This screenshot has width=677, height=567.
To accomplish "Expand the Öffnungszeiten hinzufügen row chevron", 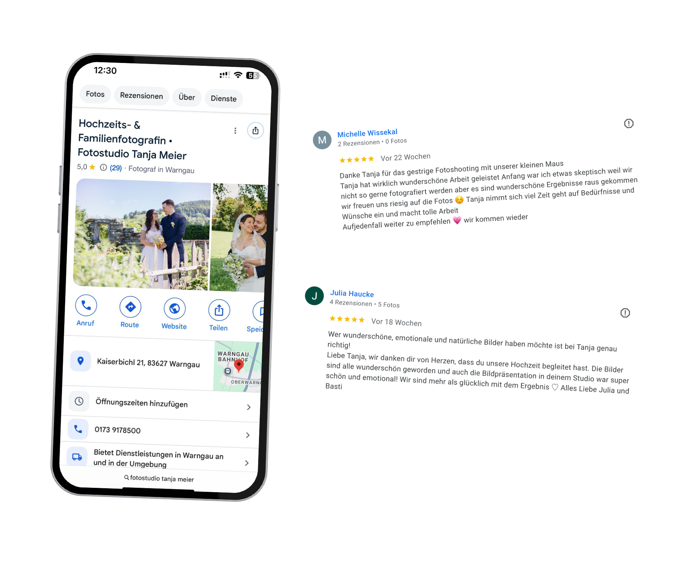I will pos(248,407).
